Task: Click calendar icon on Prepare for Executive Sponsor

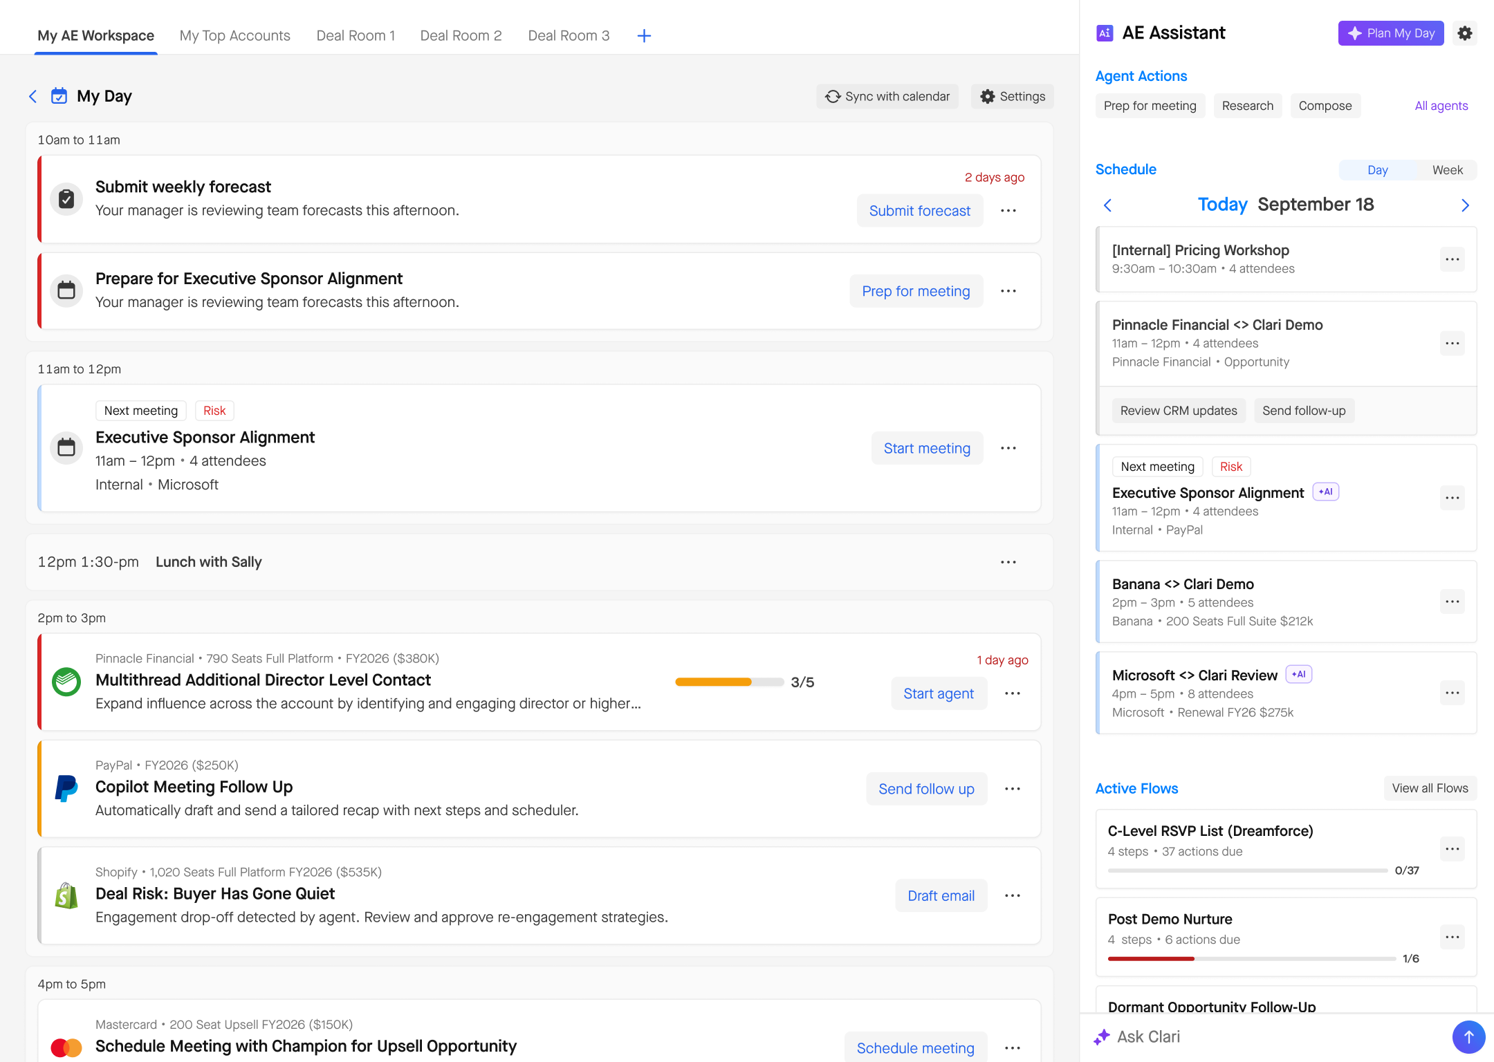Action: coord(66,290)
